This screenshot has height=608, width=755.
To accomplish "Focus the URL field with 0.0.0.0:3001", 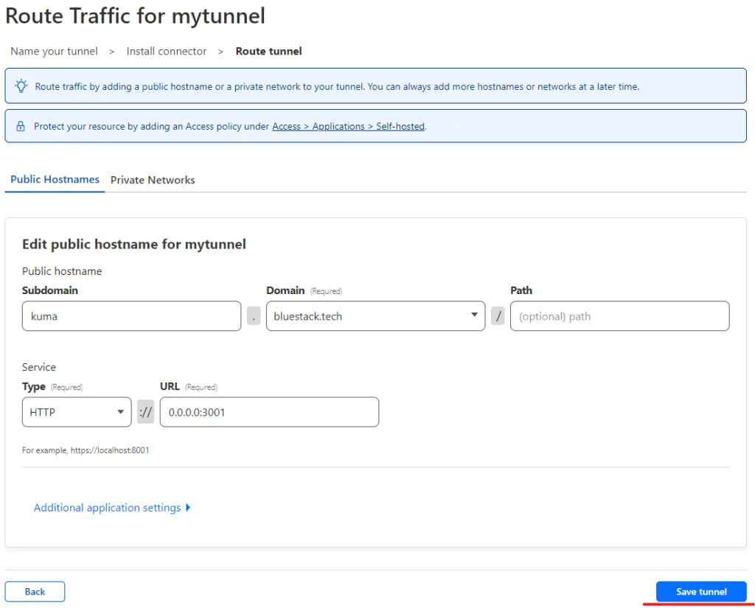I will coord(269,412).
